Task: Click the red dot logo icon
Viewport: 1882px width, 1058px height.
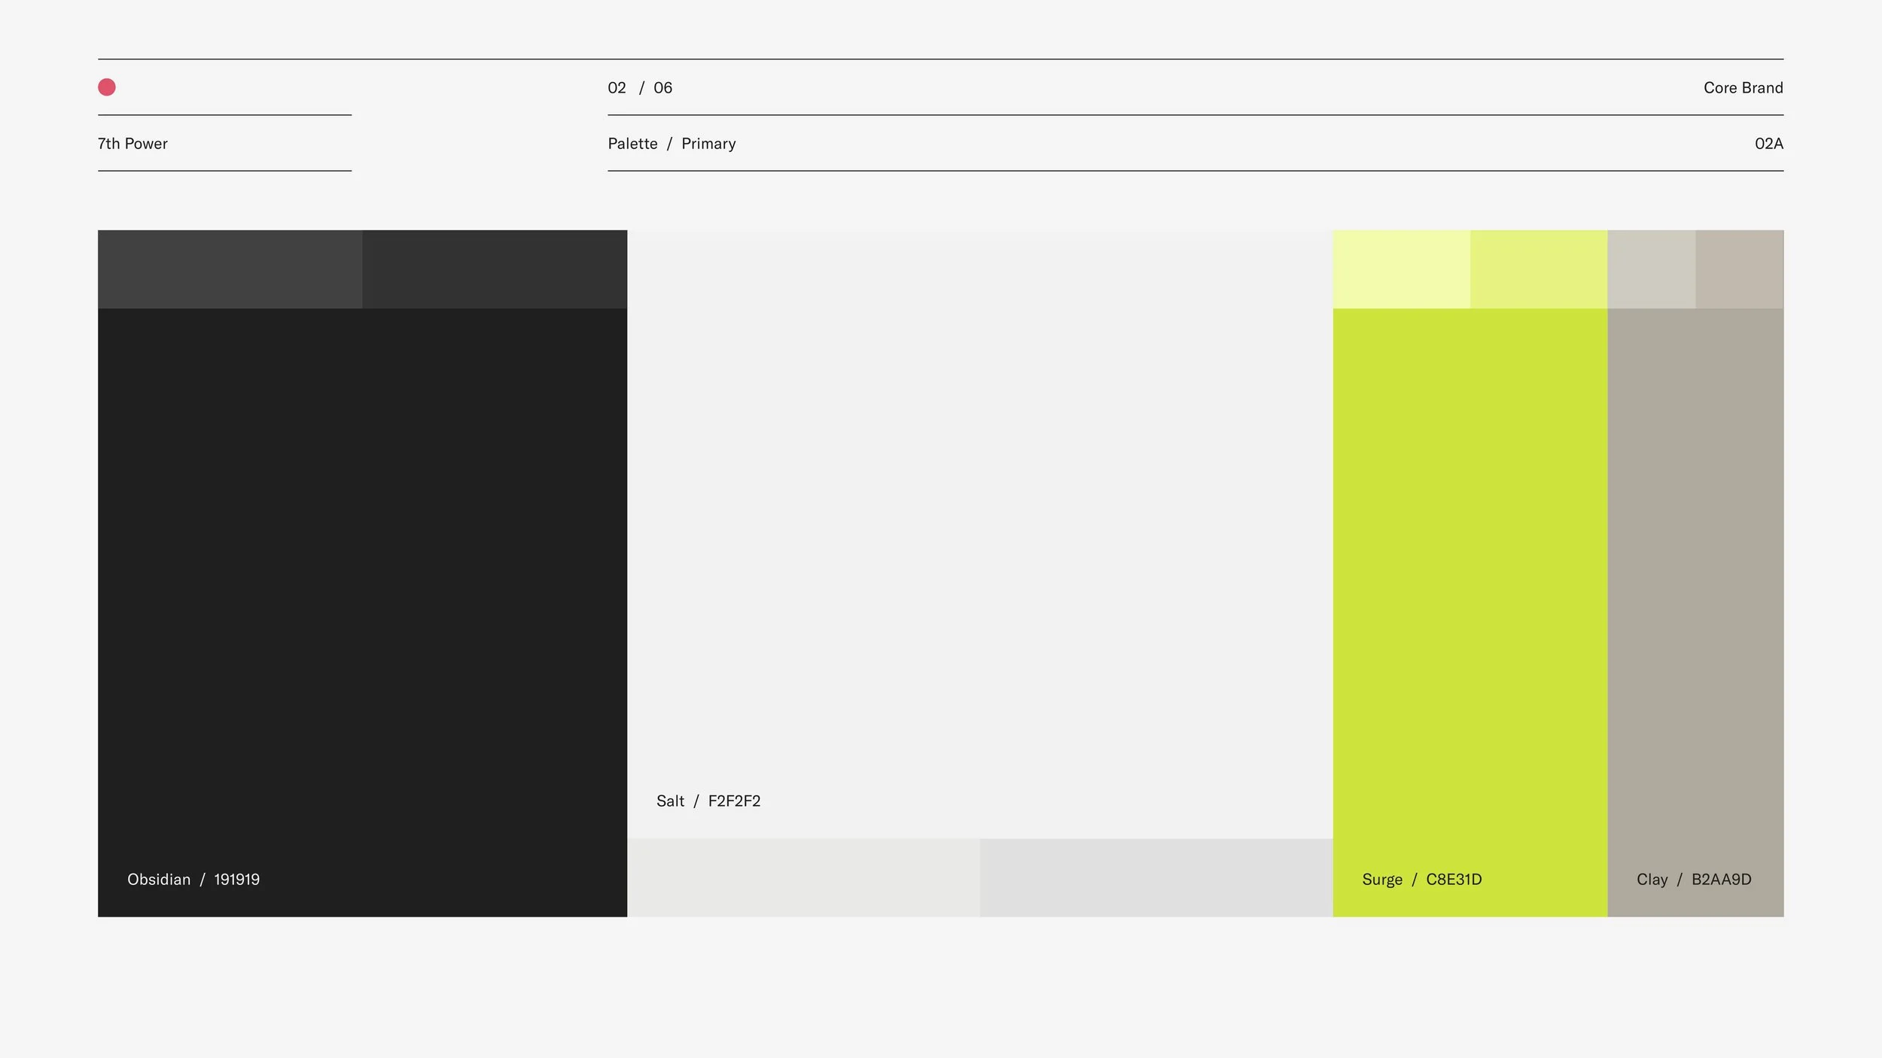Action: [x=107, y=87]
